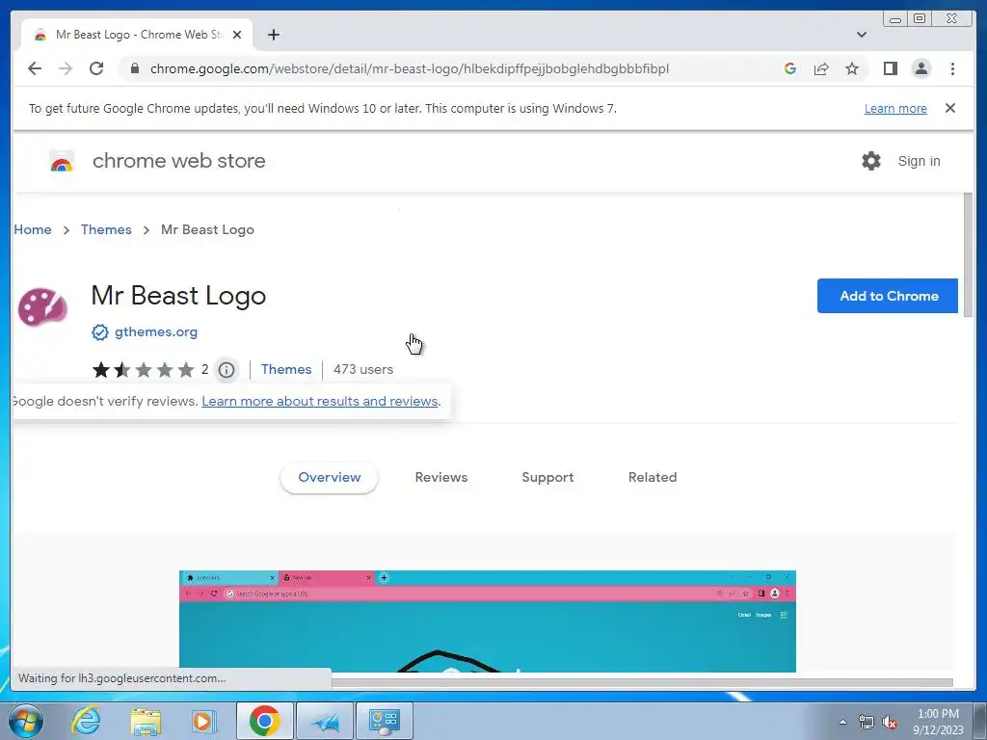
Task: Open Learn more about Chrome updates
Action: (x=895, y=108)
